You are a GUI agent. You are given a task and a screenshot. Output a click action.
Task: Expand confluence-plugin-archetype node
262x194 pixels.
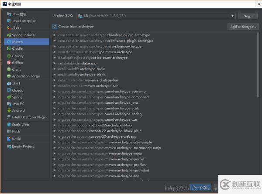point(55,41)
